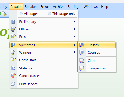Click the Competitors split times icon
This screenshot has width=124, height=97.
[x=82, y=68]
